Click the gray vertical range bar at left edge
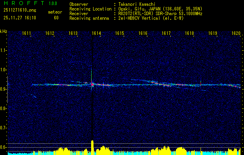 (x=7, y=90)
